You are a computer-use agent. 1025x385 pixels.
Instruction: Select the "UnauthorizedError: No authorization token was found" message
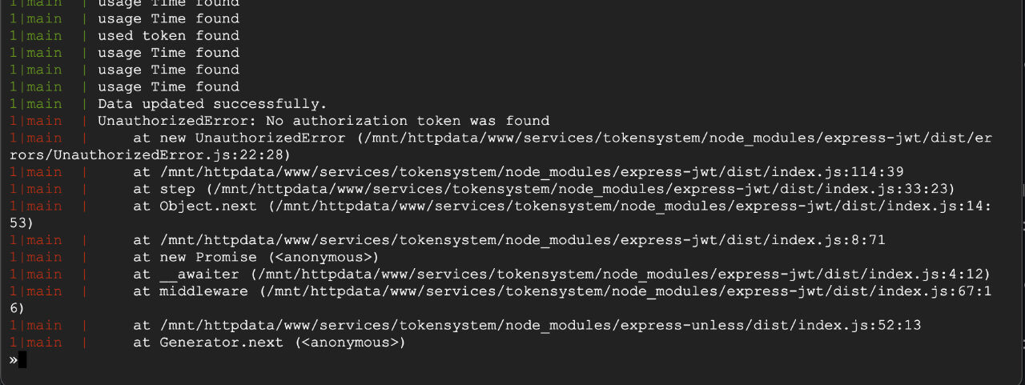(x=324, y=121)
